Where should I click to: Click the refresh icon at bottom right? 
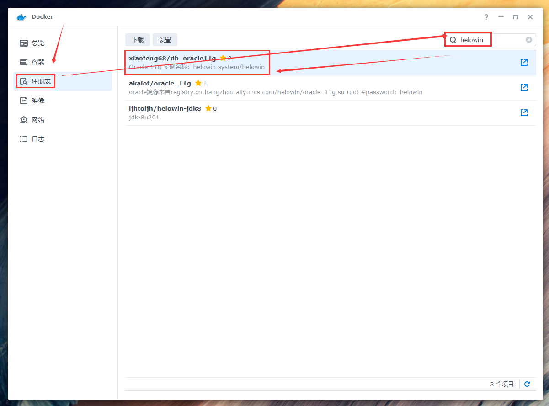pyautogui.click(x=527, y=384)
